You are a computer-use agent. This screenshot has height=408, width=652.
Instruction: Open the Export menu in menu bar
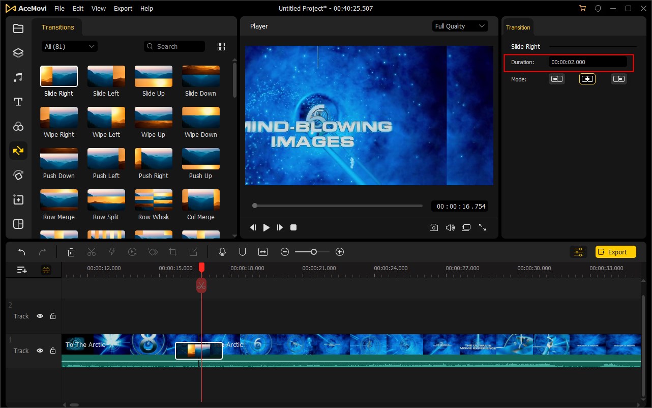pyautogui.click(x=123, y=9)
